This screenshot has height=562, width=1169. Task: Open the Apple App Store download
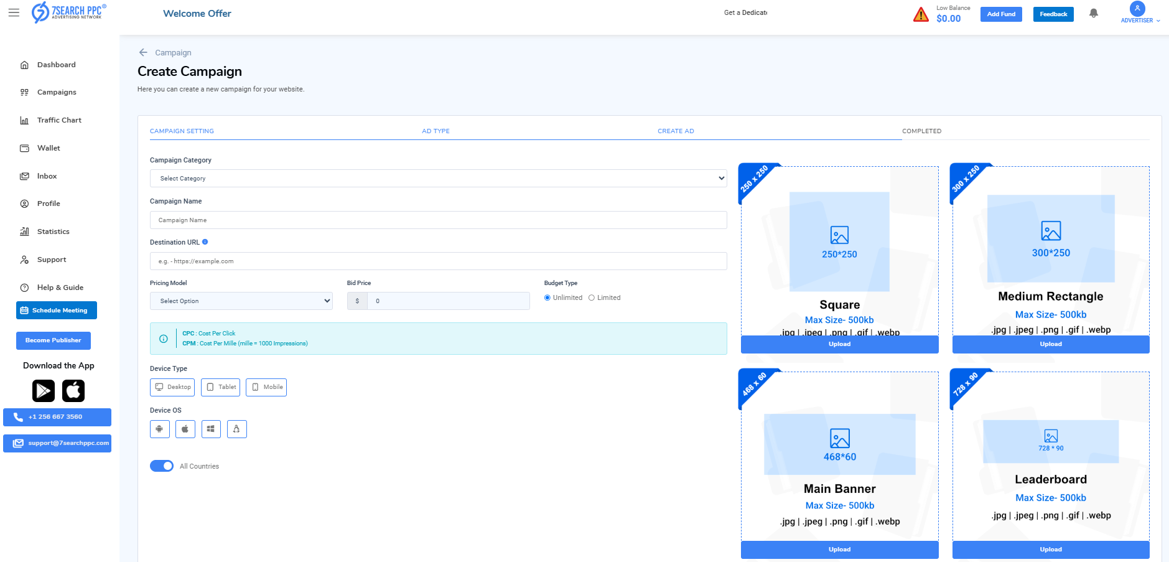click(x=73, y=391)
